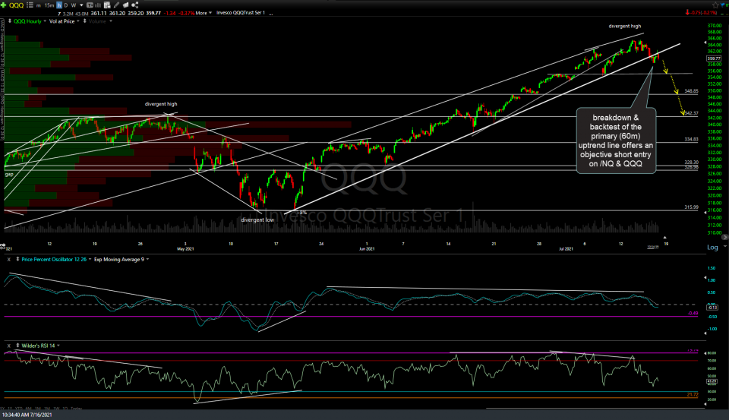Image resolution: width=729 pixels, height=420 pixels.
Task: Select the pencil drawing tool
Action: pos(117,5)
